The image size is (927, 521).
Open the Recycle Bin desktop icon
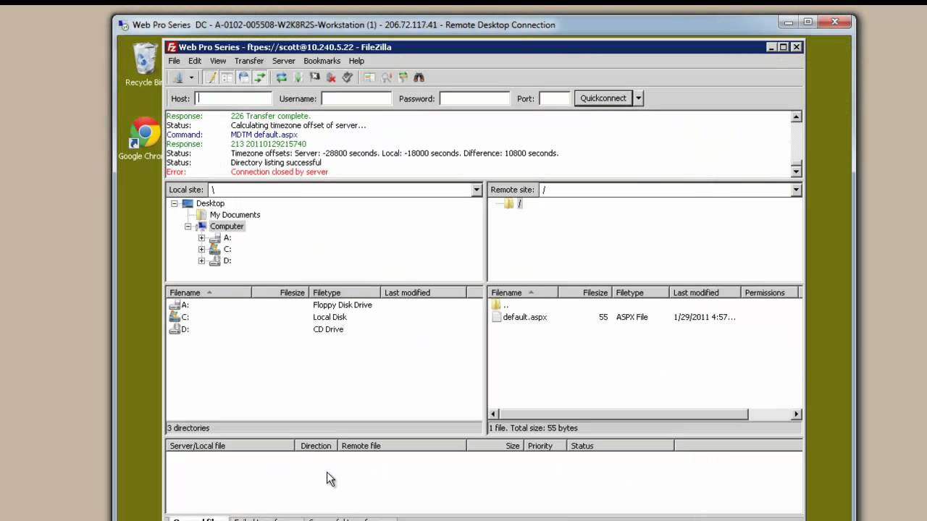(145, 65)
